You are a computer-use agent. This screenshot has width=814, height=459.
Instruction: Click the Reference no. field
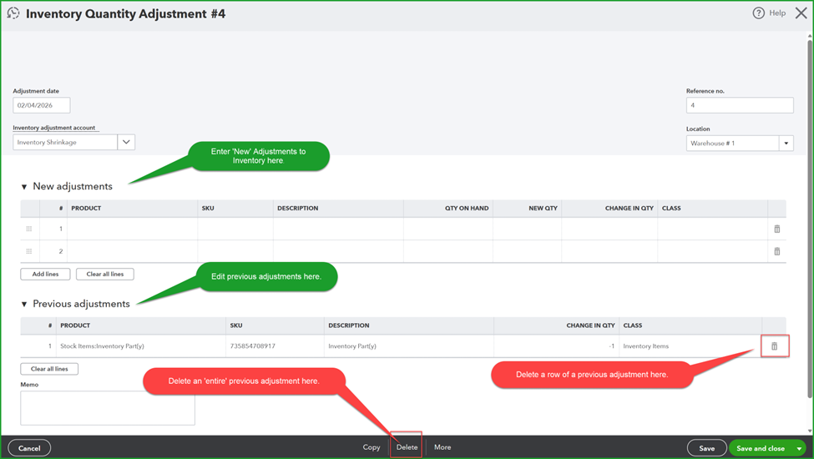(739, 105)
